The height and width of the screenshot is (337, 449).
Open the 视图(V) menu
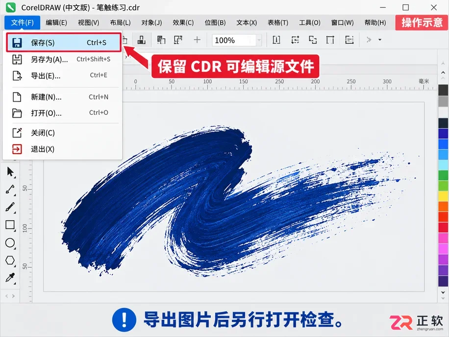coord(89,23)
